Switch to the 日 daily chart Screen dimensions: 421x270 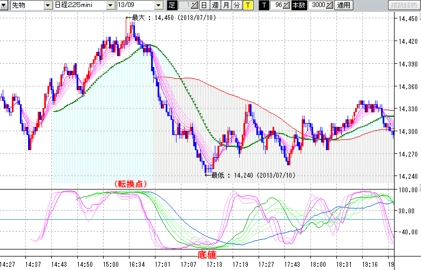coord(204,5)
